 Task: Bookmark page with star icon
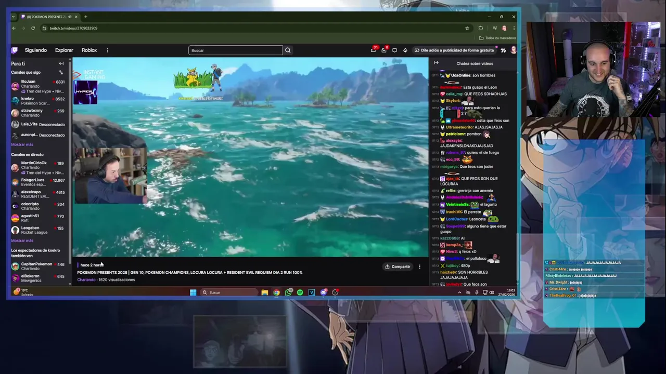[x=467, y=28]
